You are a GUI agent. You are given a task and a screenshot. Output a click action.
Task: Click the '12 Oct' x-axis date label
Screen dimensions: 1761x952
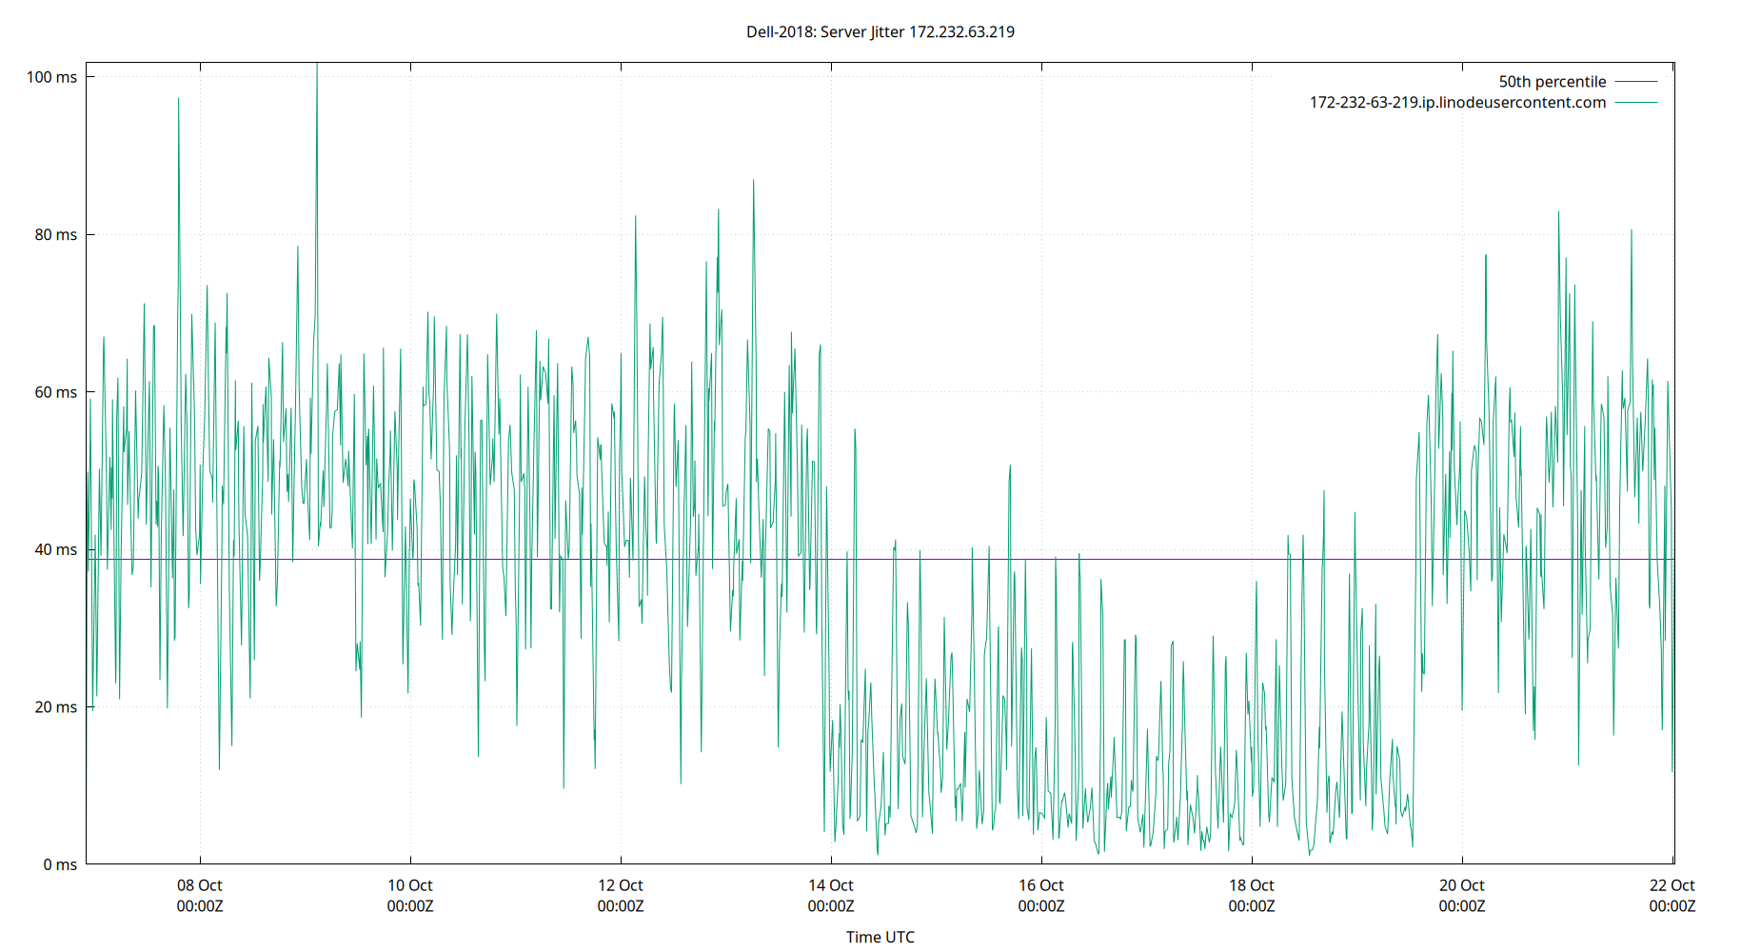coord(621,885)
